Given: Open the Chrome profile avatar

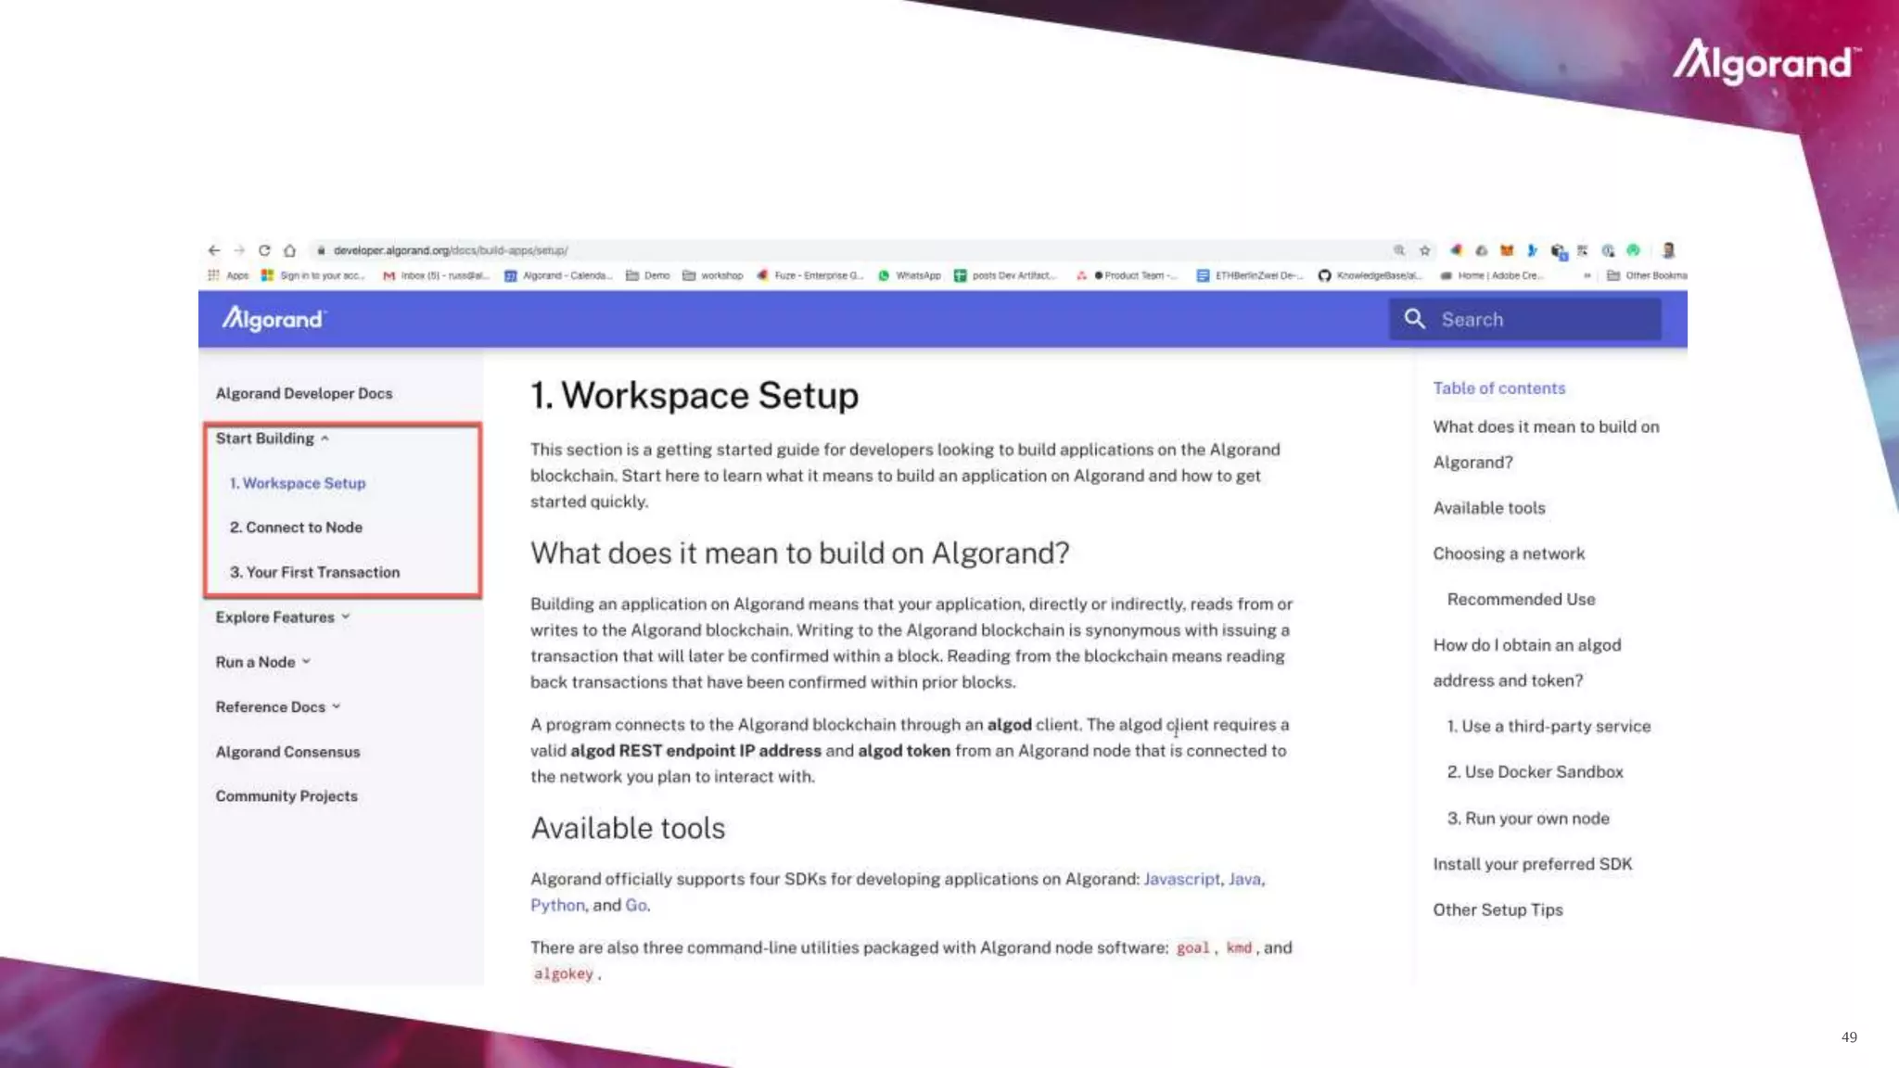Looking at the screenshot, I should (x=1668, y=250).
